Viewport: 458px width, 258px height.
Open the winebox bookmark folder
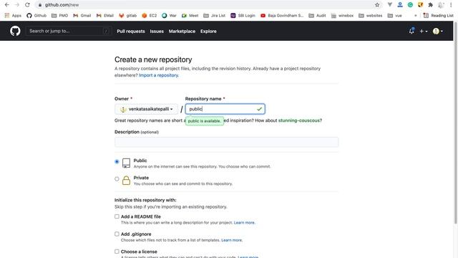coord(342,16)
